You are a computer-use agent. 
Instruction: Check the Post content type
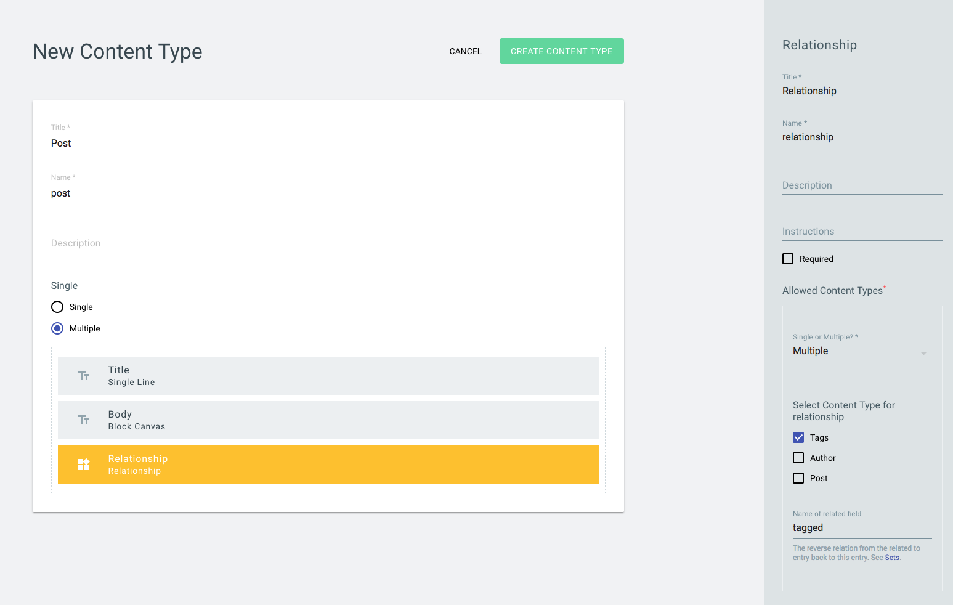(798, 478)
